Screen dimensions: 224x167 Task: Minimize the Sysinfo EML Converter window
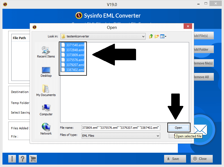click(198, 4)
